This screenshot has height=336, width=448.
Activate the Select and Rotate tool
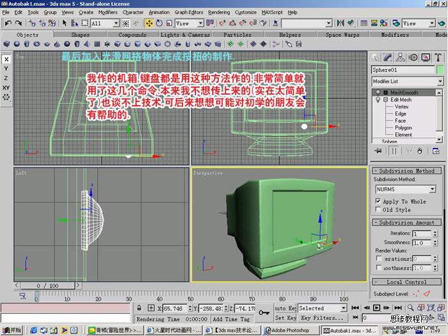click(x=159, y=23)
